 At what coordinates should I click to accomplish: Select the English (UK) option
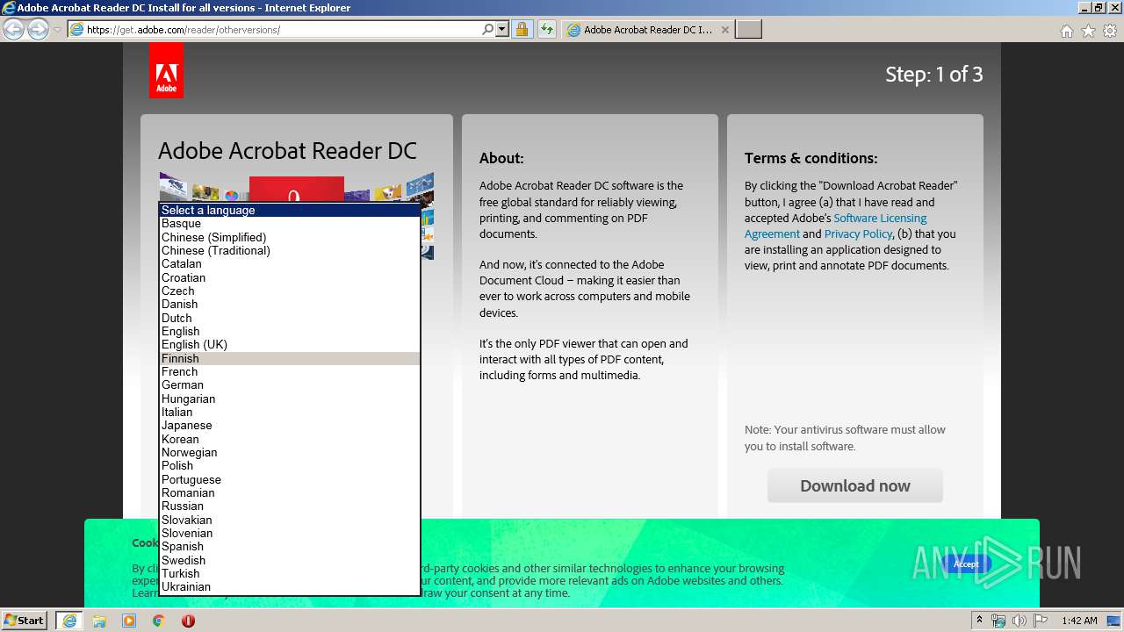pyautogui.click(x=290, y=345)
